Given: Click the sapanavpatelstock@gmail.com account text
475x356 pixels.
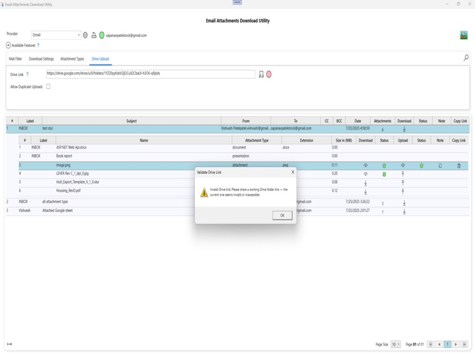Looking at the screenshot, I should tap(126, 36).
